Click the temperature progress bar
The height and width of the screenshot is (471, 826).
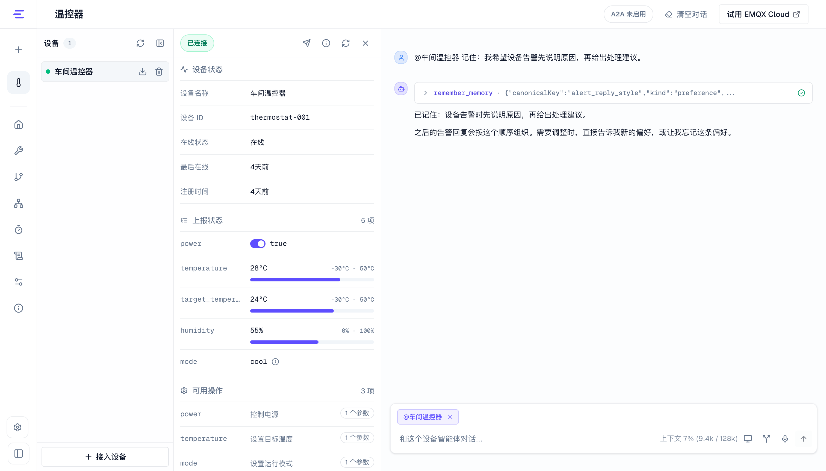[312, 279]
